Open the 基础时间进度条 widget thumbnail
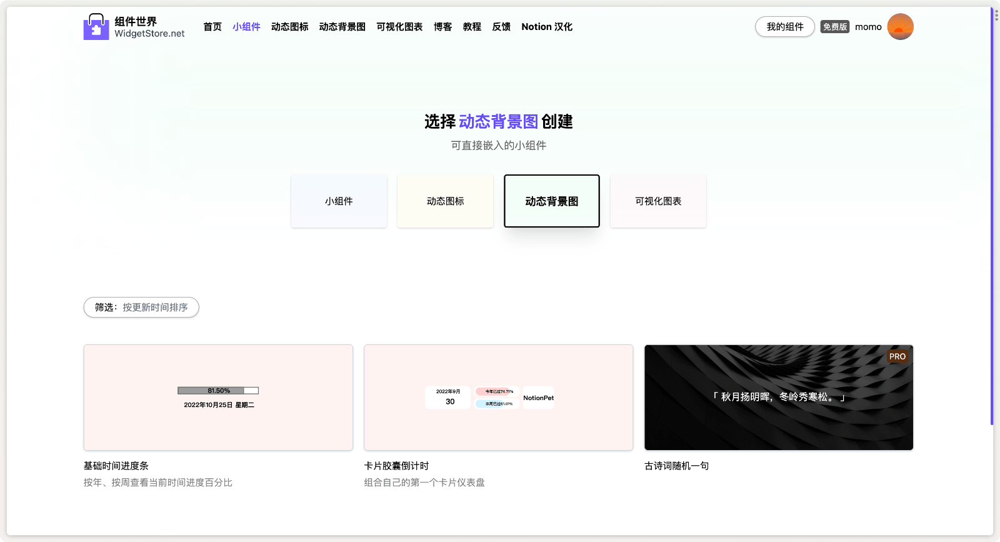Viewport: 1000px width, 542px height. (x=218, y=398)
